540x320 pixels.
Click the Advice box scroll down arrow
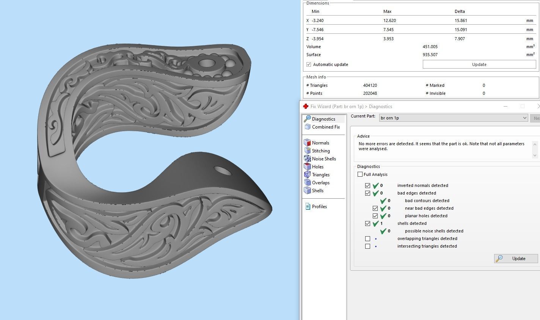point(535,155)
